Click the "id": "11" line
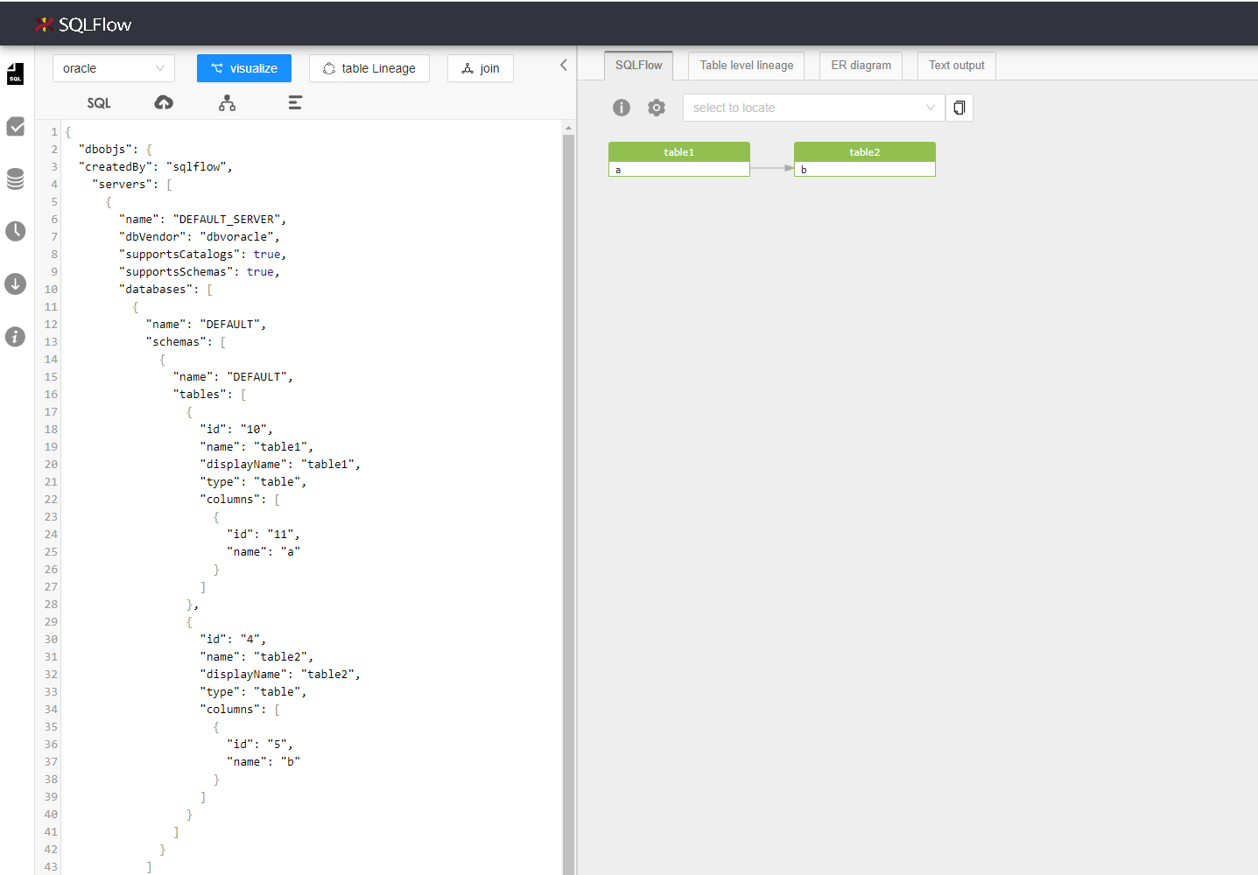This screenshot has width=1258, height=875. 264,535
